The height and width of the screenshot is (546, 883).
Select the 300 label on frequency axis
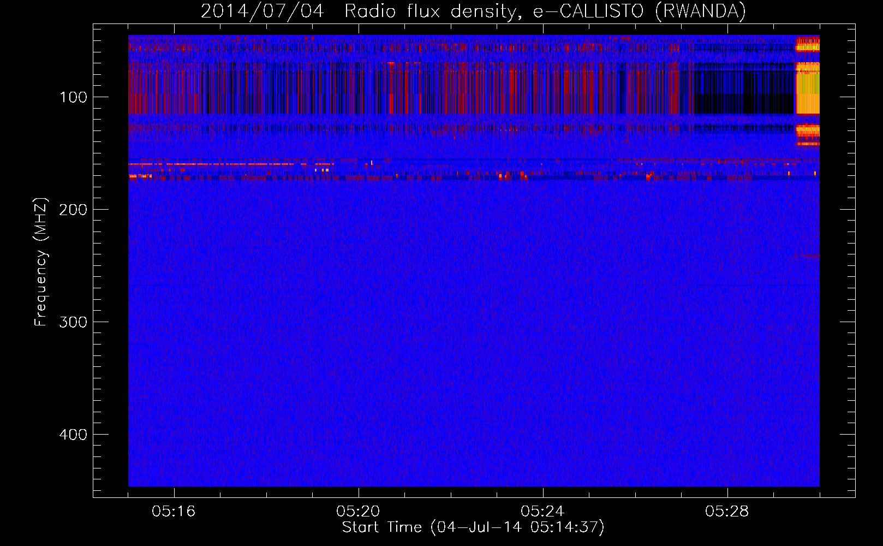tap(73, 323)
